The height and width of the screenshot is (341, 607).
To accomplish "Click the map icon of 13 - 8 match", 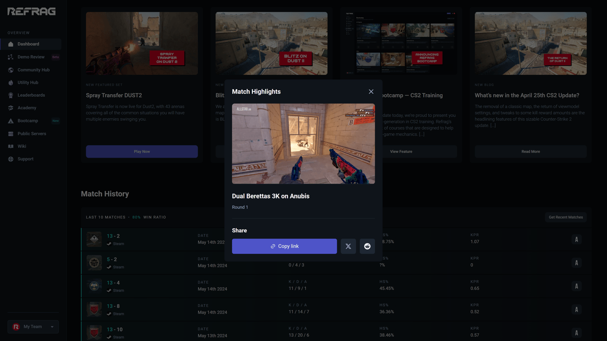I will point(94,309).
